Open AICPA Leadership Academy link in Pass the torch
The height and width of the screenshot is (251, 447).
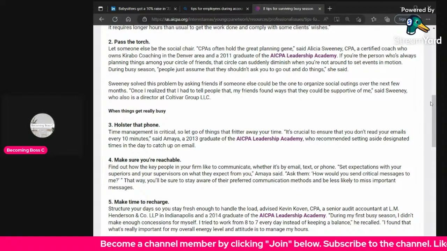[303, 55]
